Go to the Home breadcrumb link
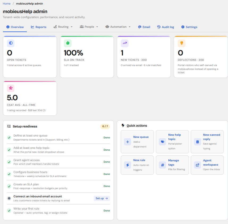Image resolution: width=228 pixels, height=224 pixels. (7, 3)
